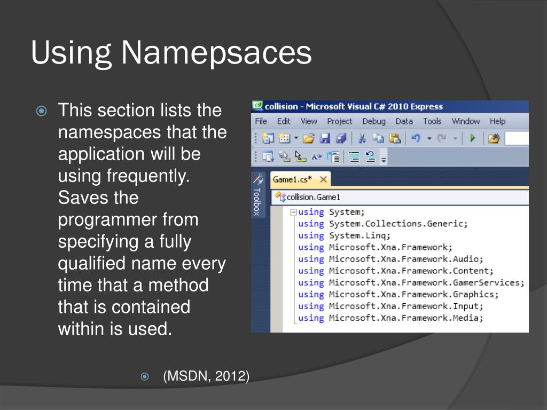
Task: Click the 'using System.Linq;' line
Action: click(344, 235)
